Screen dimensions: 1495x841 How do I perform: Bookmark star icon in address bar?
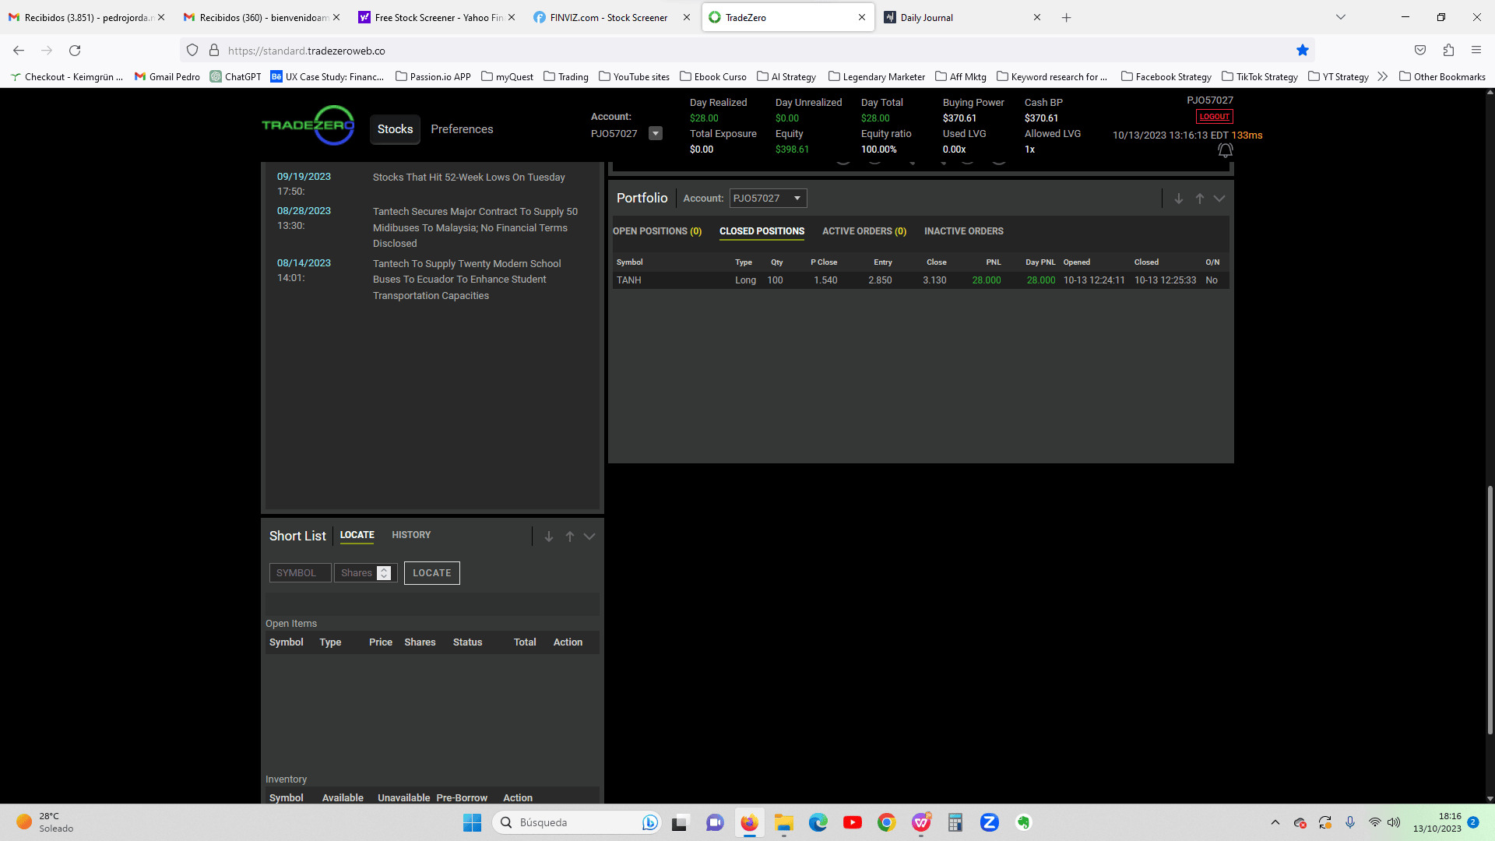[x=1302, y=51]
